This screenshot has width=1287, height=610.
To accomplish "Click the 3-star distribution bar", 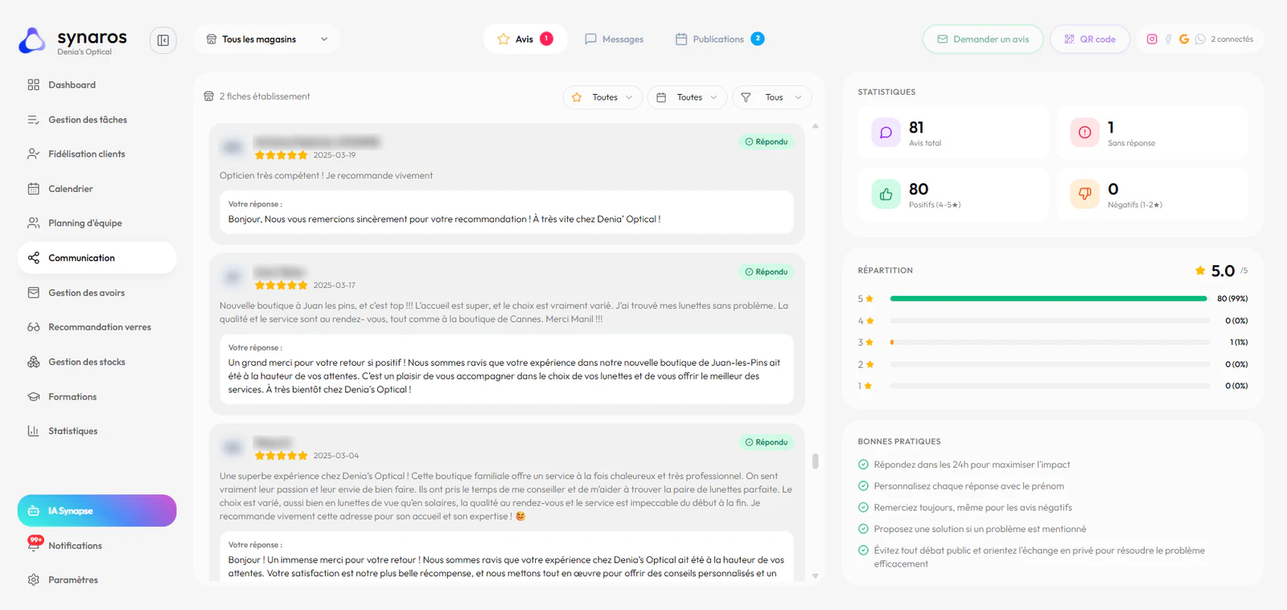I will [x=1050, y=342].
